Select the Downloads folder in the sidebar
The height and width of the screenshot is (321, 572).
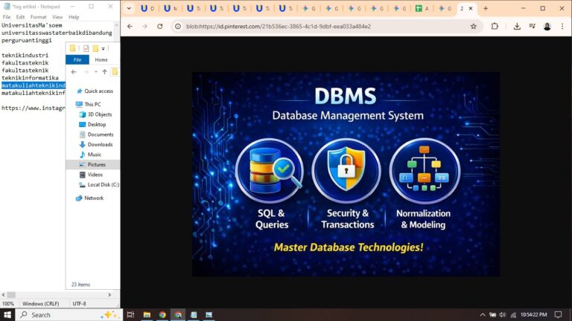100,144
